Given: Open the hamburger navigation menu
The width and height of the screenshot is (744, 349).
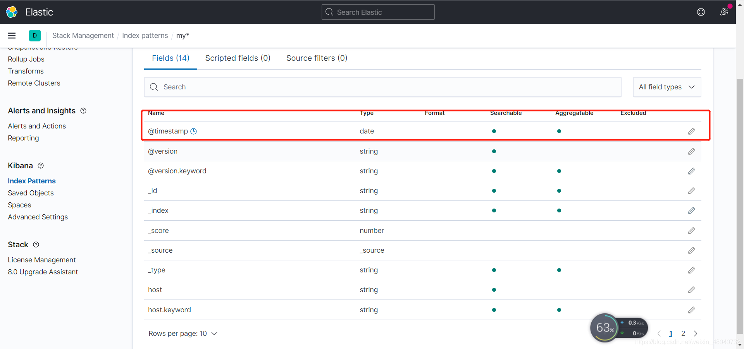Looking at the screenshot, I should tap(12, 36).
